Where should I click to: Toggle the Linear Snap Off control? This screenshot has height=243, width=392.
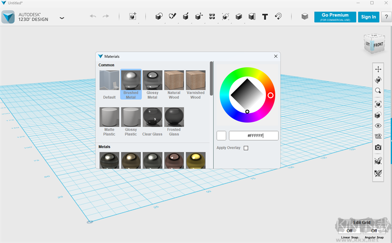[x=349, y=231]
